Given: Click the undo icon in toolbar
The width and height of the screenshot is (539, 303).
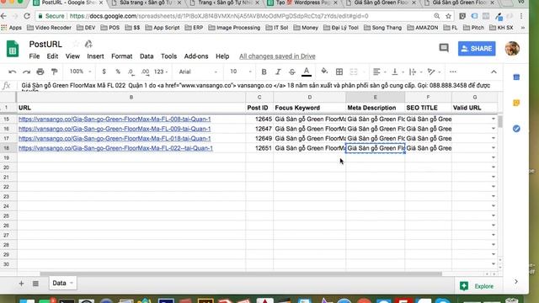Looking at the screenshot, I should [13, 72].
